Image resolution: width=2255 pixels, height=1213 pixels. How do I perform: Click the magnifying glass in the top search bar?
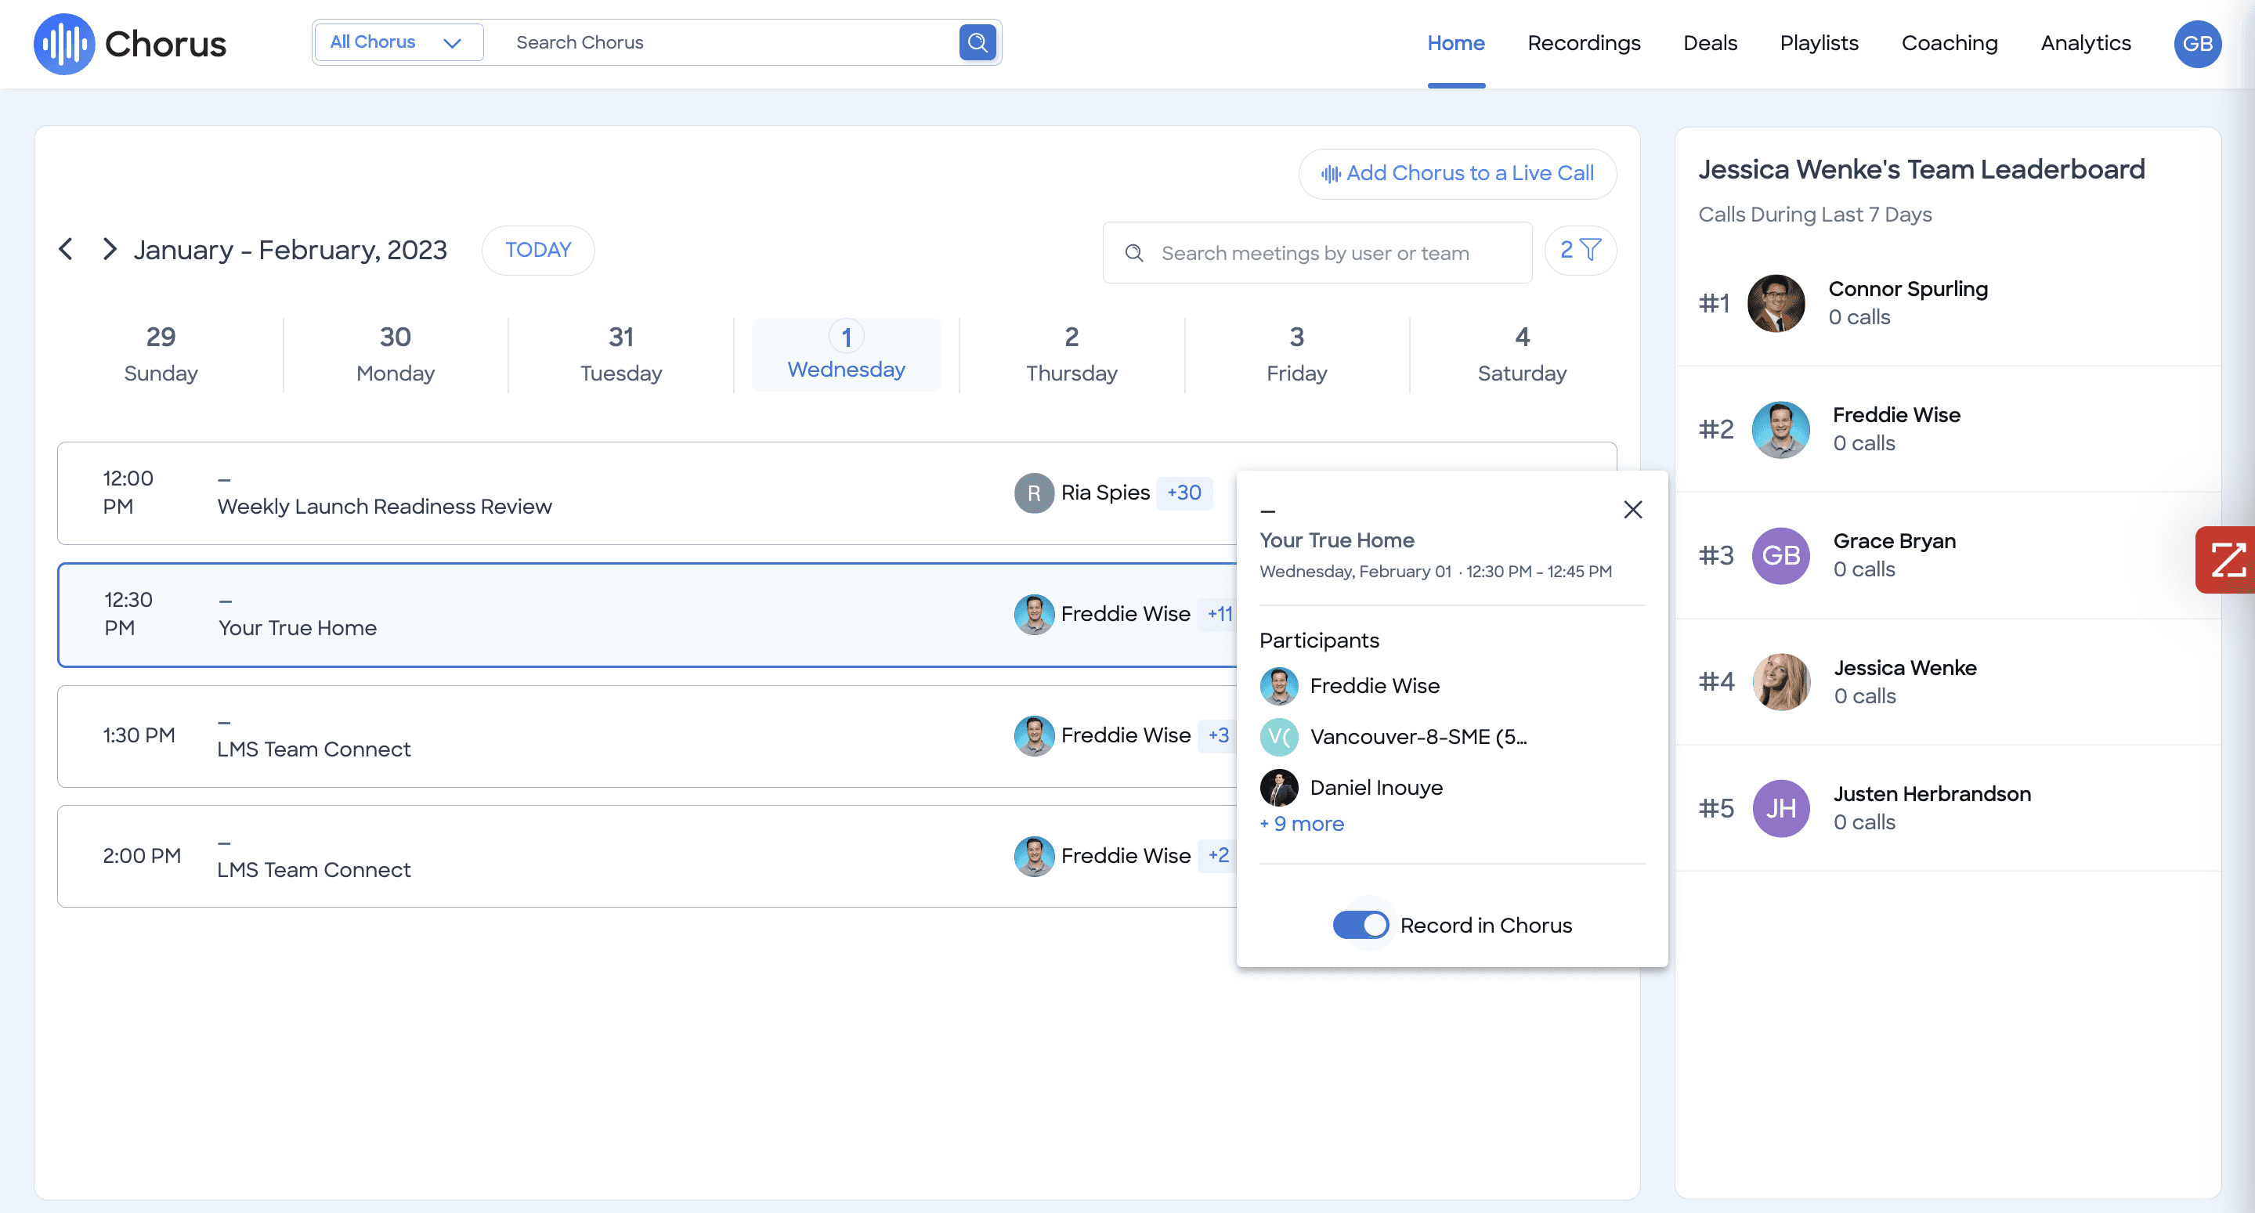point(978,42)
